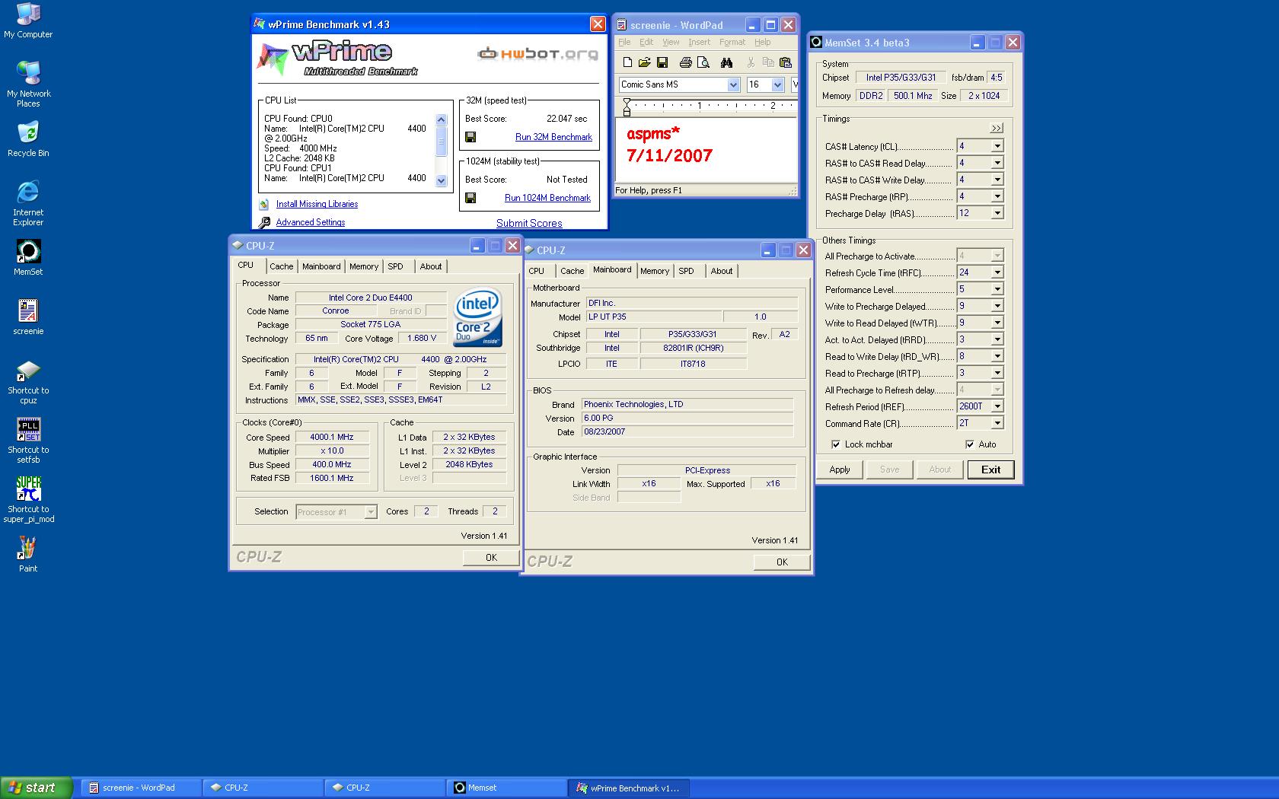
Task: Toggle the Auto checkbox in MemSet
Action: click(x=970, y=444)
